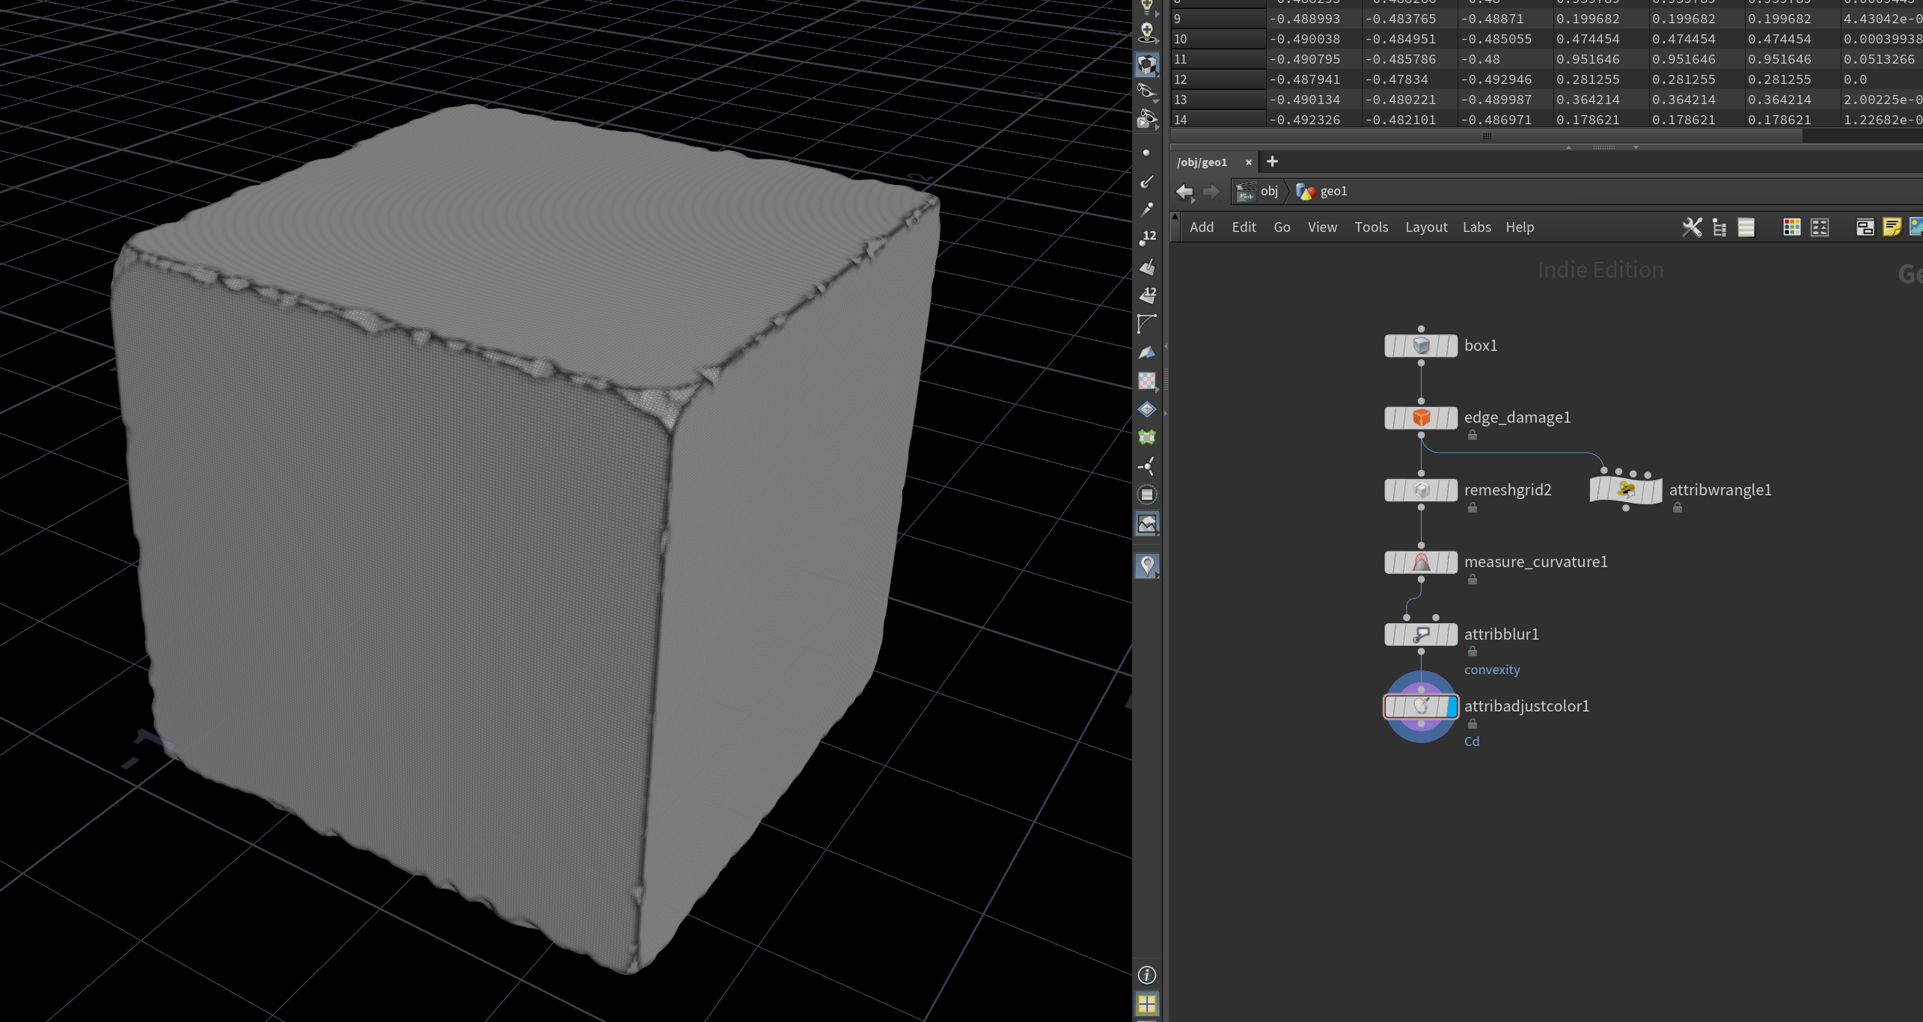
Task: Toggle display primitive numbers icon
Action: coord(1147,296)
